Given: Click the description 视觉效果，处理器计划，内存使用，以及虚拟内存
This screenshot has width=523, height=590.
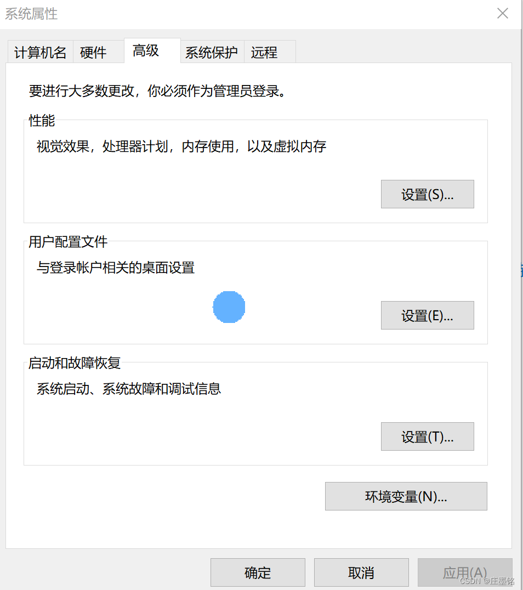Looking at the screenshot, I should [x=181, y=146].
